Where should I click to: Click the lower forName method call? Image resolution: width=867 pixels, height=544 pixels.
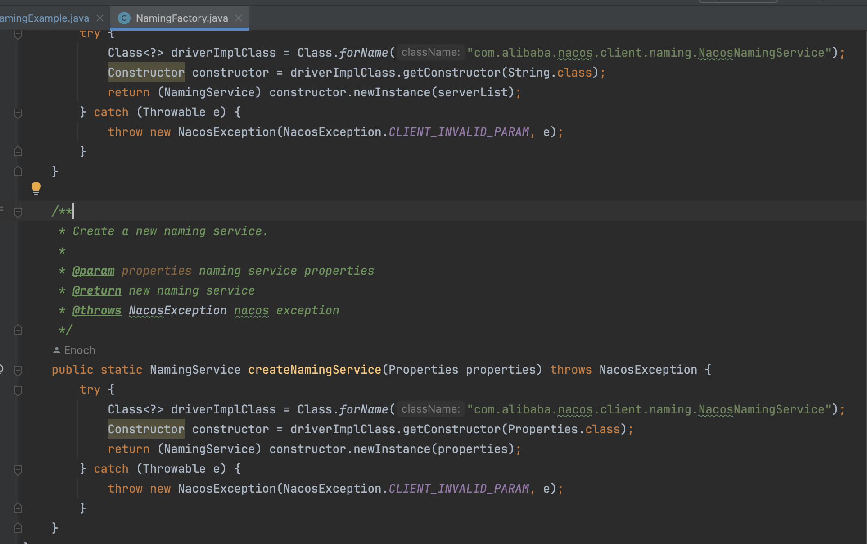point(364,409)
